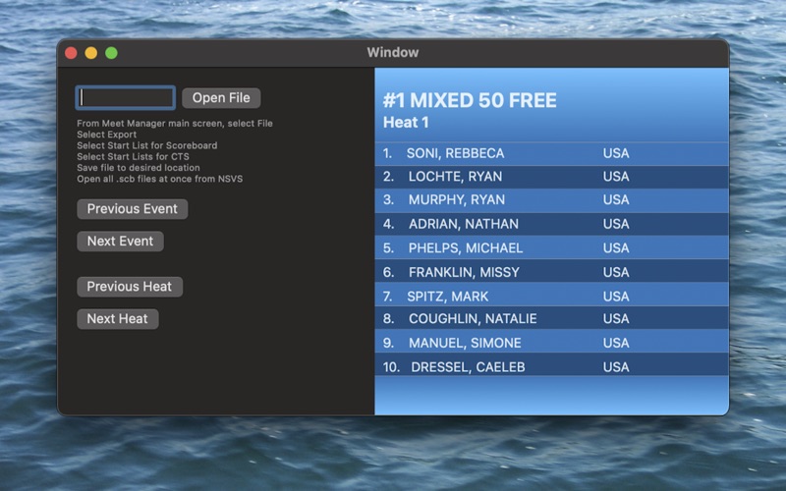Select lane 3 MURPHY, RYAN
This screenshot has height=491, width=786.
click(x=551, y=200)
